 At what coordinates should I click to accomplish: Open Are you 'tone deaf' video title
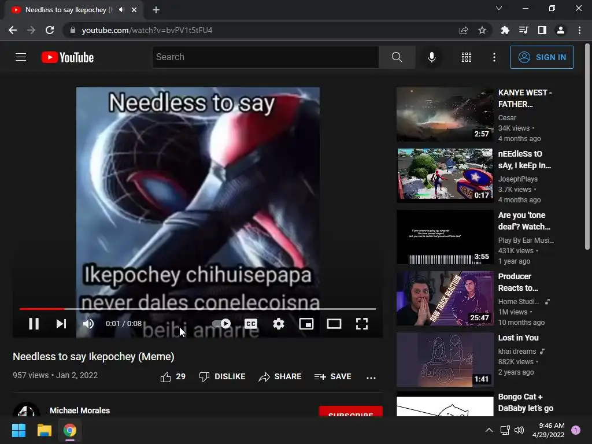coord(524,221)
